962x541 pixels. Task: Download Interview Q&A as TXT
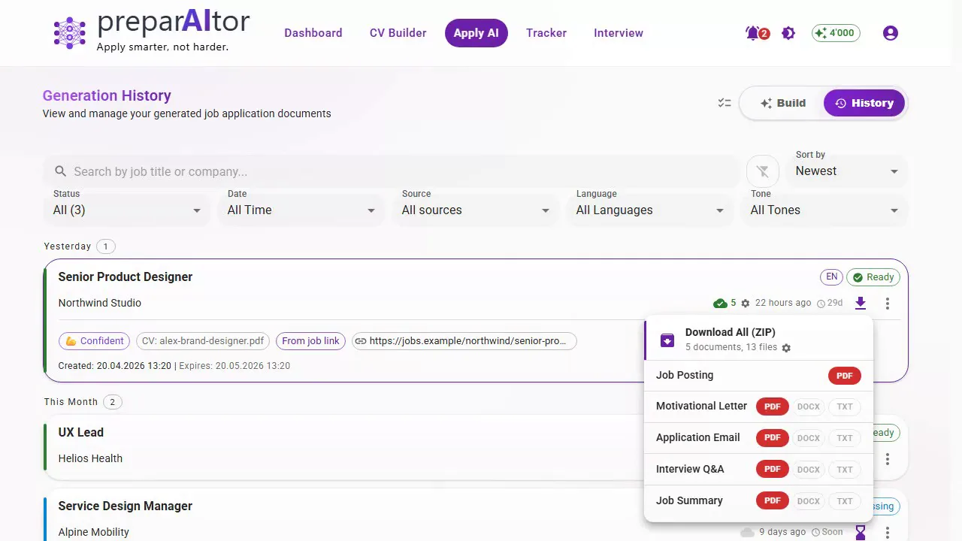coord(845,470)
